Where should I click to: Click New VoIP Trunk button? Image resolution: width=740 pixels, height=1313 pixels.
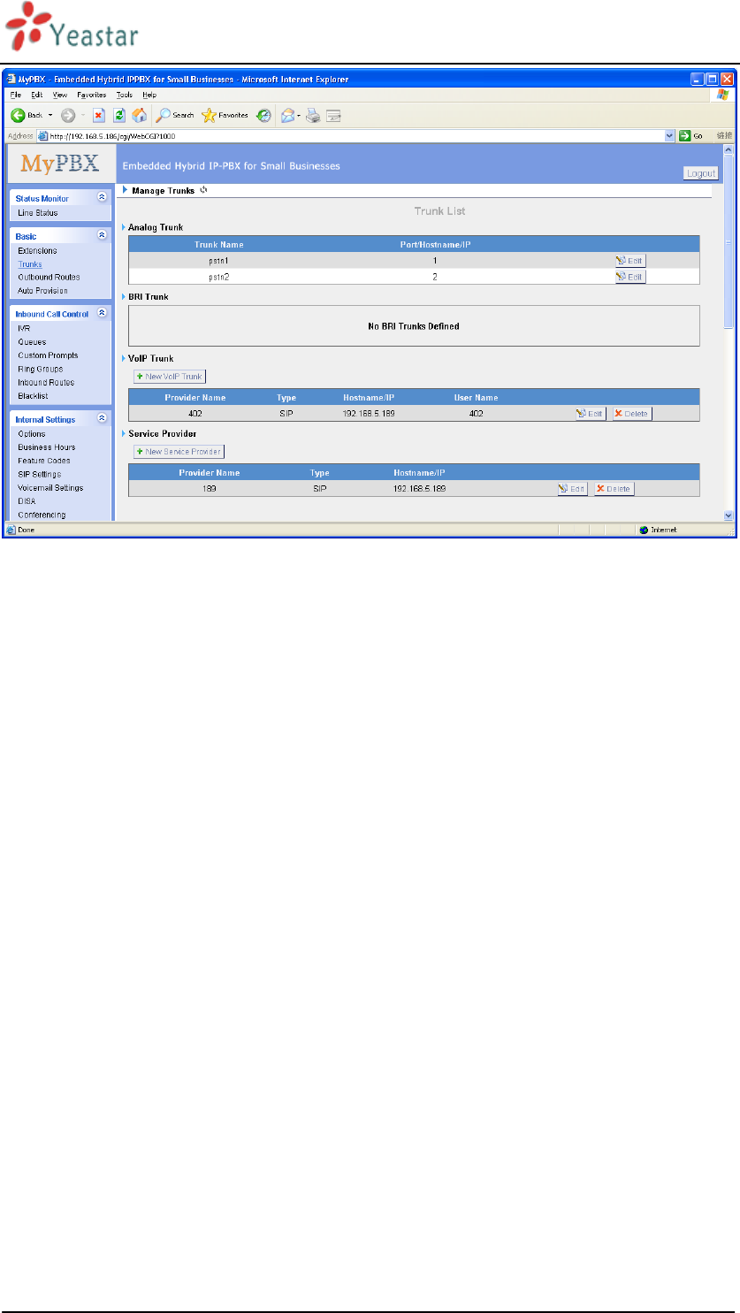170,377
